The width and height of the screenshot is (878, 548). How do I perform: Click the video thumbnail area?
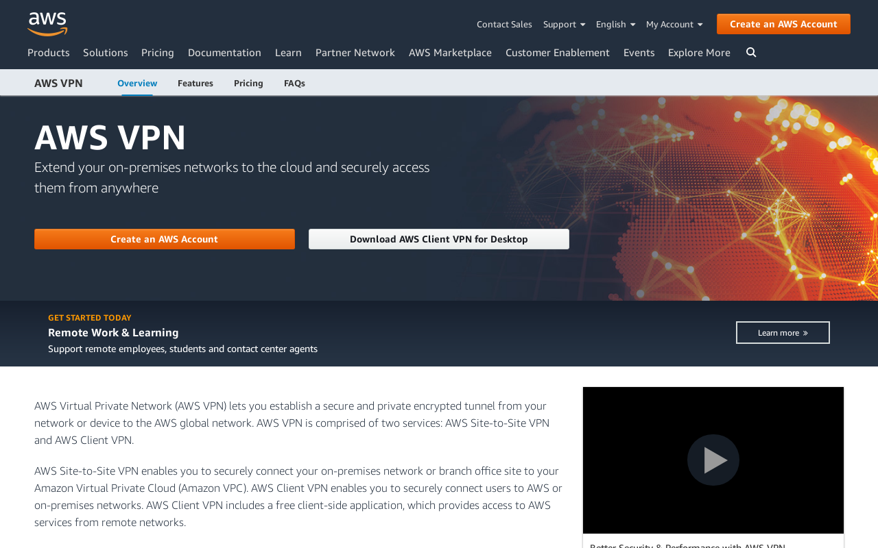pyautogui.click(x=713, y=460)
